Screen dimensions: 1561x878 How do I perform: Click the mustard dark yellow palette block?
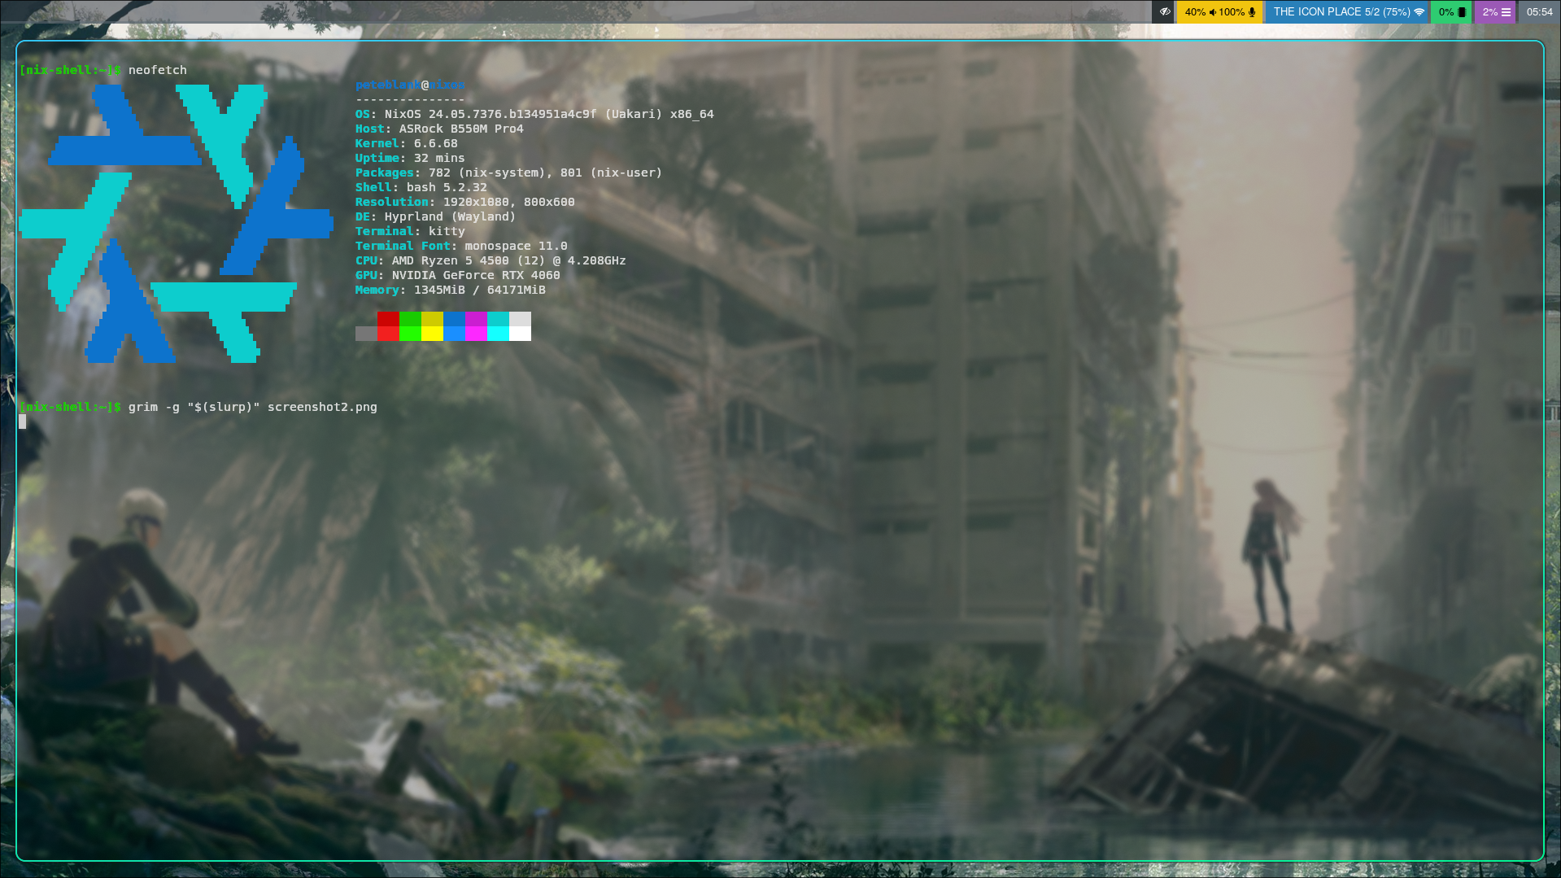[432, 319]
